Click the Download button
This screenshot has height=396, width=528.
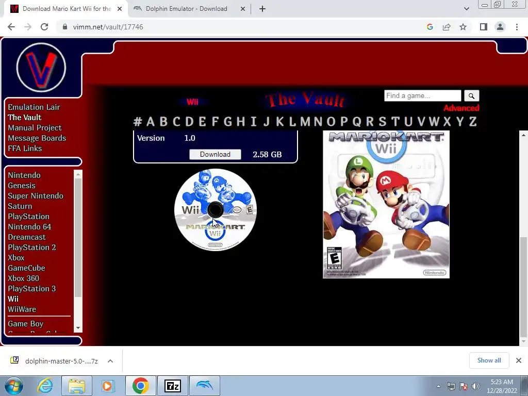(x=215, y=154)
